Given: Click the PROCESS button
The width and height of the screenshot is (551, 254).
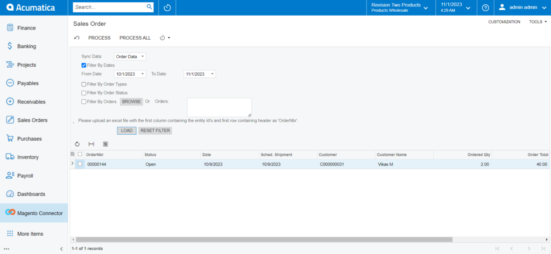Looking at the screenshot, I should [x=100, y=38].
